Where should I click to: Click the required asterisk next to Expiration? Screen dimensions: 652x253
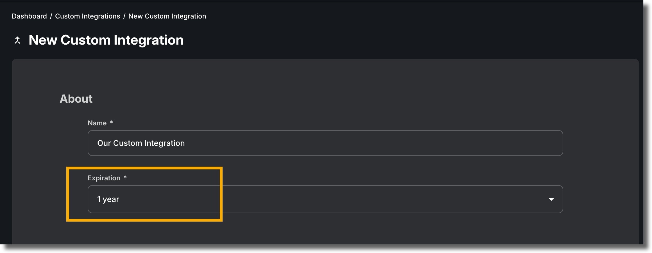pyautogui.click(x=125, y=177)
